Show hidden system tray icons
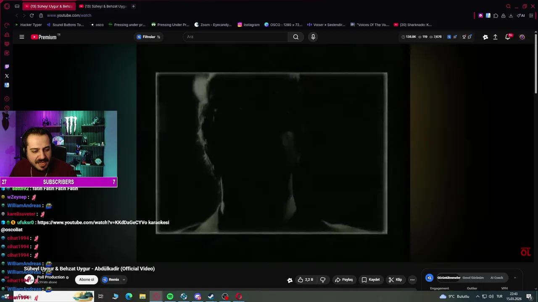This screenshot has height=302, width=538. [477, 297]
